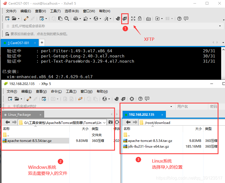Open parent folder '..' in remote pane
225x183 pixels.
[127, 135]
